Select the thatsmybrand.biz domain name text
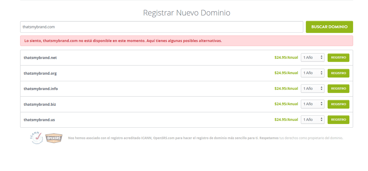This screenshot has height=171, width=368. click(40, 104)
